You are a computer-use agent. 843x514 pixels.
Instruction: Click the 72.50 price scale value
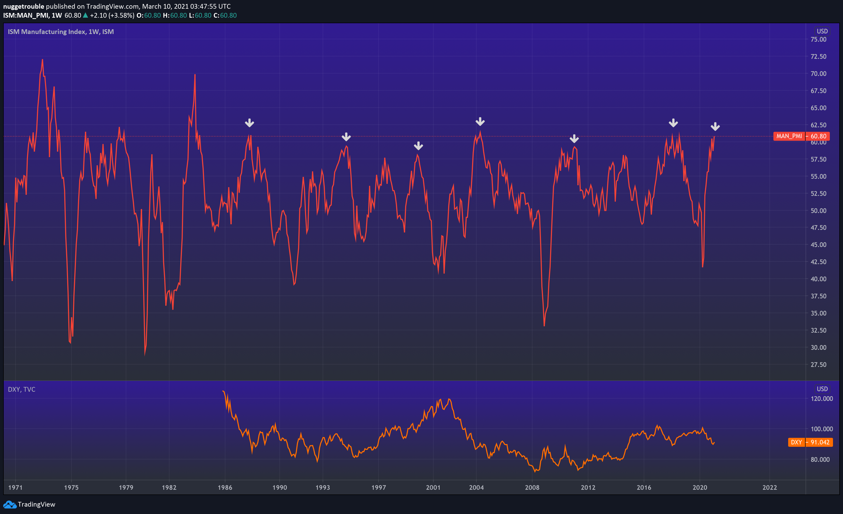coord(818,56)
